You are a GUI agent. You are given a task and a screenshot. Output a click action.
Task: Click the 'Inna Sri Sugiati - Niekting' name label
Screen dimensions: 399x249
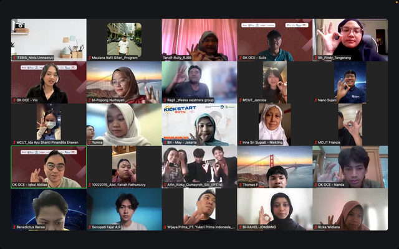[x=262, y=143]
